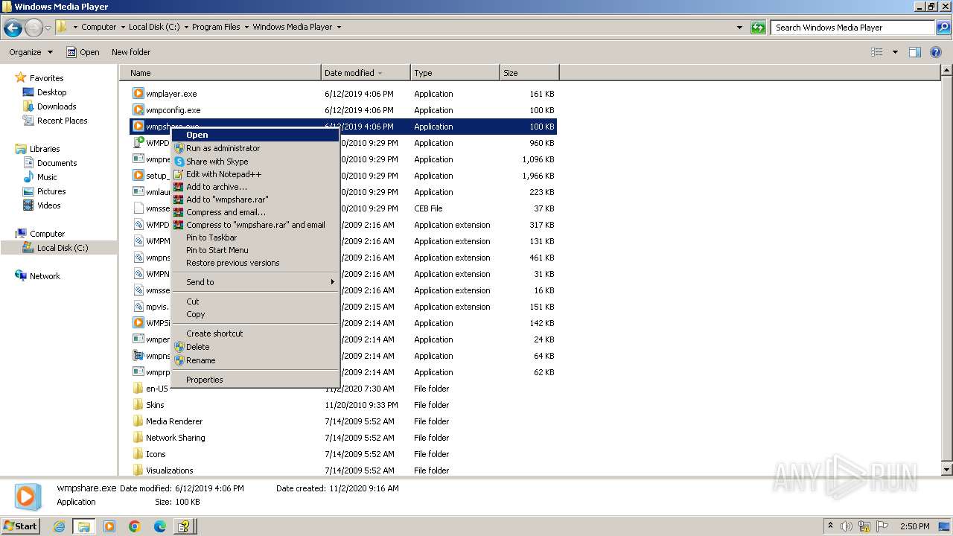Expand the address bar history dropdown

(x=739, y=28)
